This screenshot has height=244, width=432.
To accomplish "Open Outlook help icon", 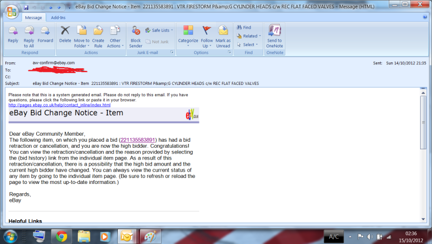I will click(x=425, y=17).
